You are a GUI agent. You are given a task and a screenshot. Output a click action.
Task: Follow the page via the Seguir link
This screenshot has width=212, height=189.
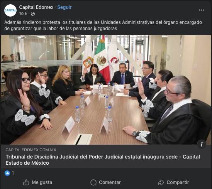pos(64,7)
